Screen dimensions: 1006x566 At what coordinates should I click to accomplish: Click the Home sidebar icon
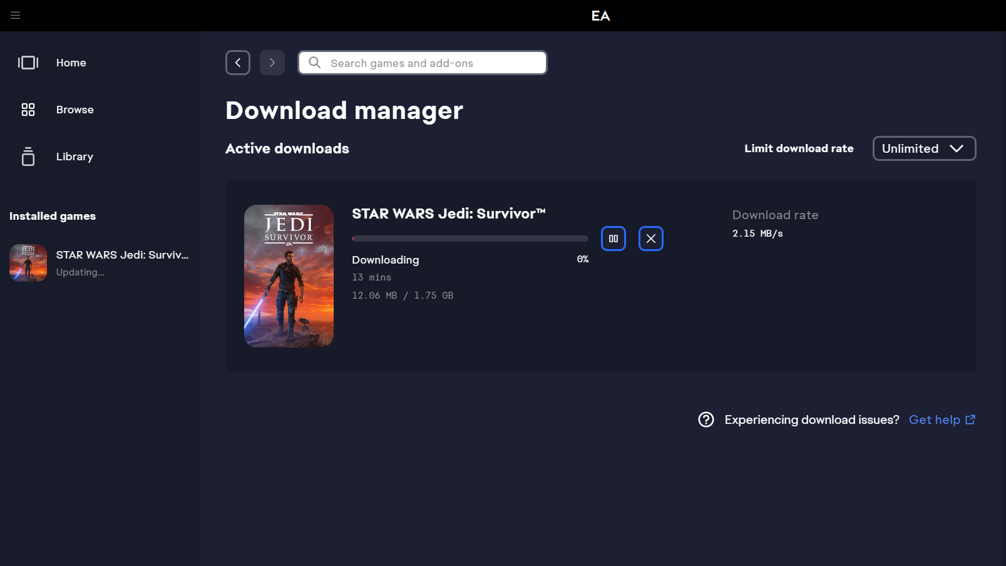tap(28, 63)
